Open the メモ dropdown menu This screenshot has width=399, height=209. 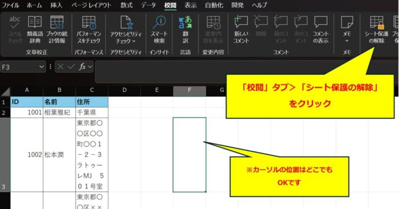(x=347, y=41)
